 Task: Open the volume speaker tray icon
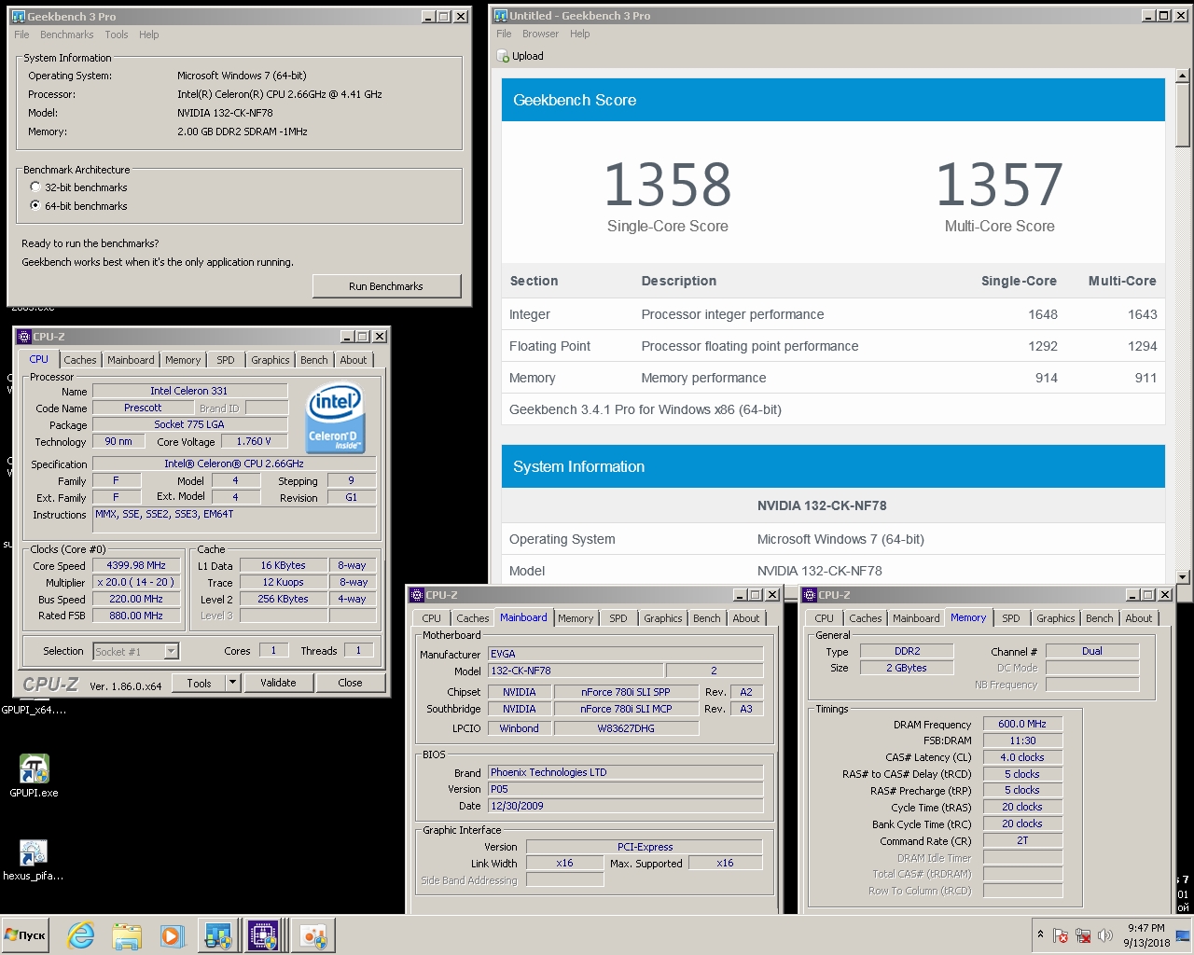[1105, 935]
